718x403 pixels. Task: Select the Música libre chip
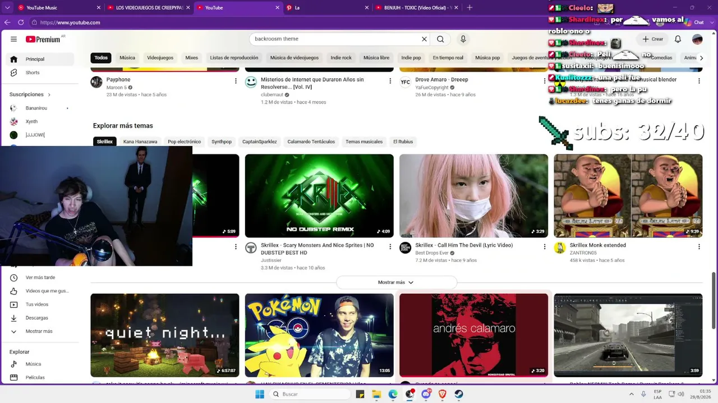tap(376, 58)
